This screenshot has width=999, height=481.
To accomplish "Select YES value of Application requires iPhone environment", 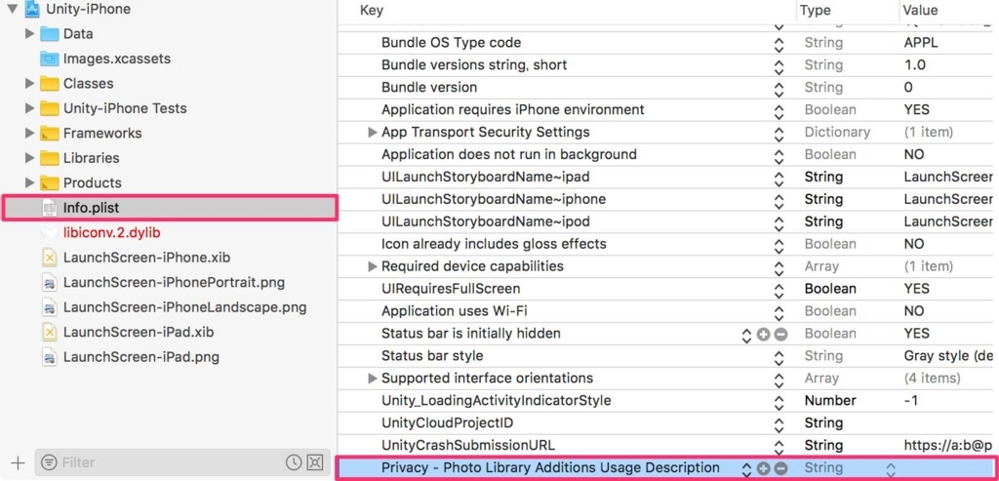I will tap(916, 109).
